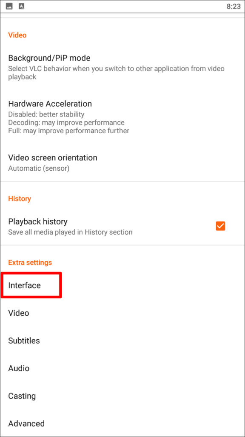
Task: Tap the Video section header
Action: 17,35
